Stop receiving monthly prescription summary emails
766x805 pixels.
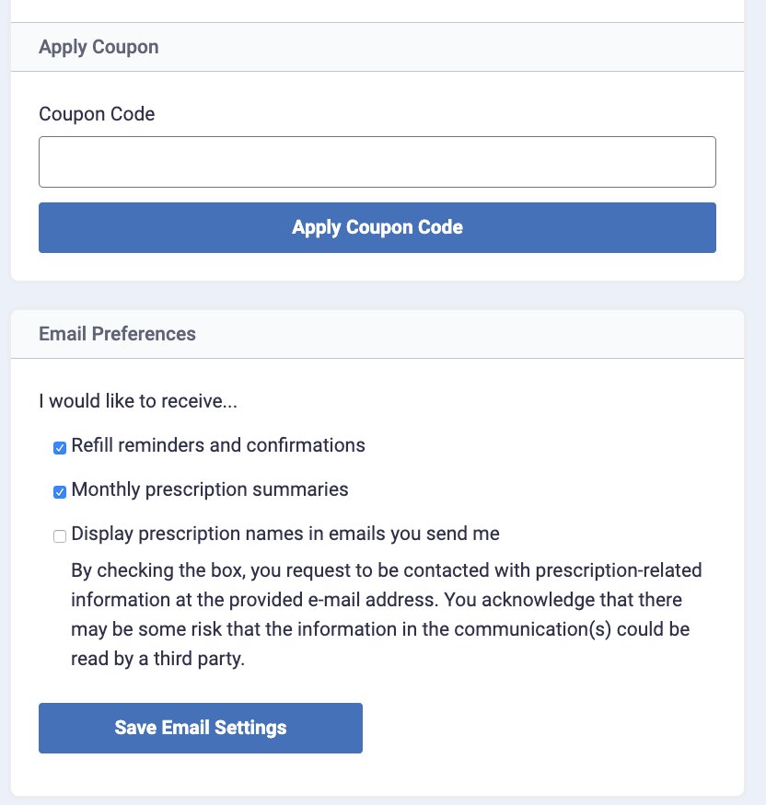[x=60, y=492]
